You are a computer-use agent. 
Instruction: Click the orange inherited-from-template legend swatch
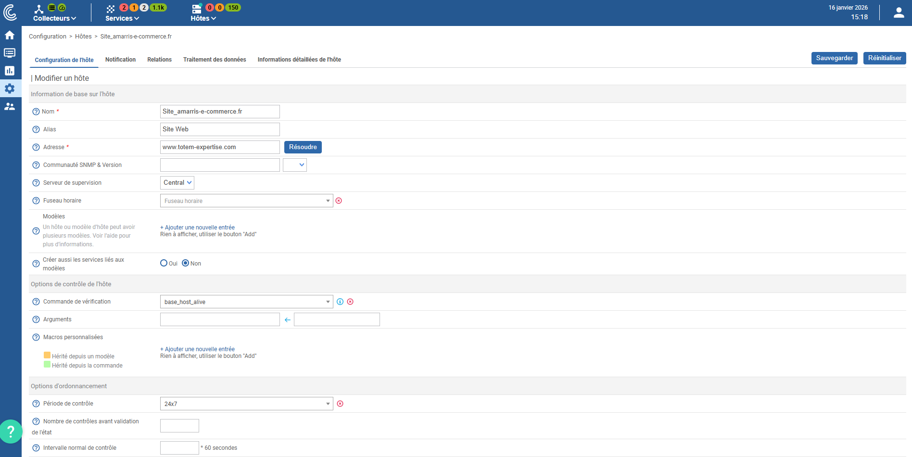pos(47,355)
